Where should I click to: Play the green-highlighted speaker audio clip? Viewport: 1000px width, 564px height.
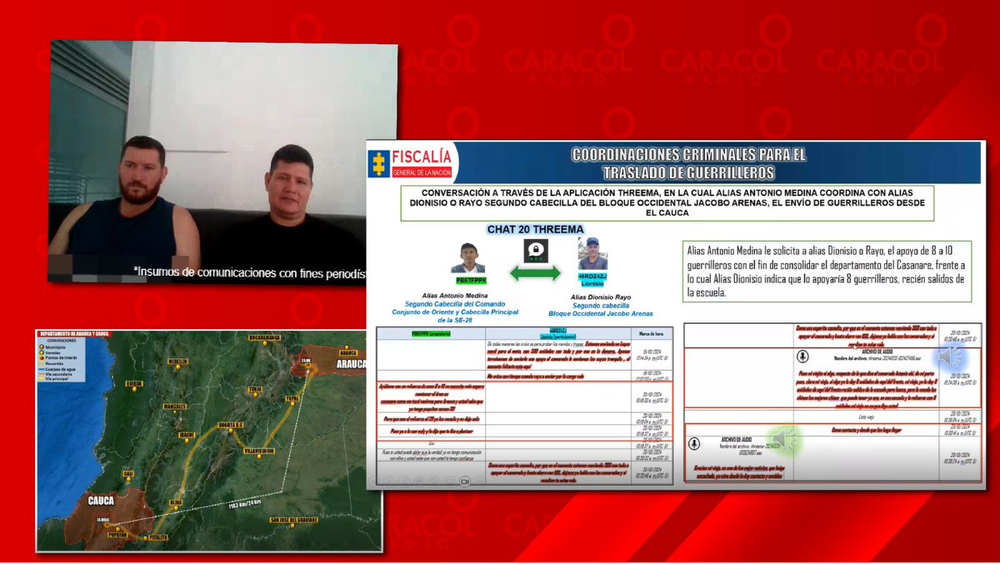pos(782,439)
